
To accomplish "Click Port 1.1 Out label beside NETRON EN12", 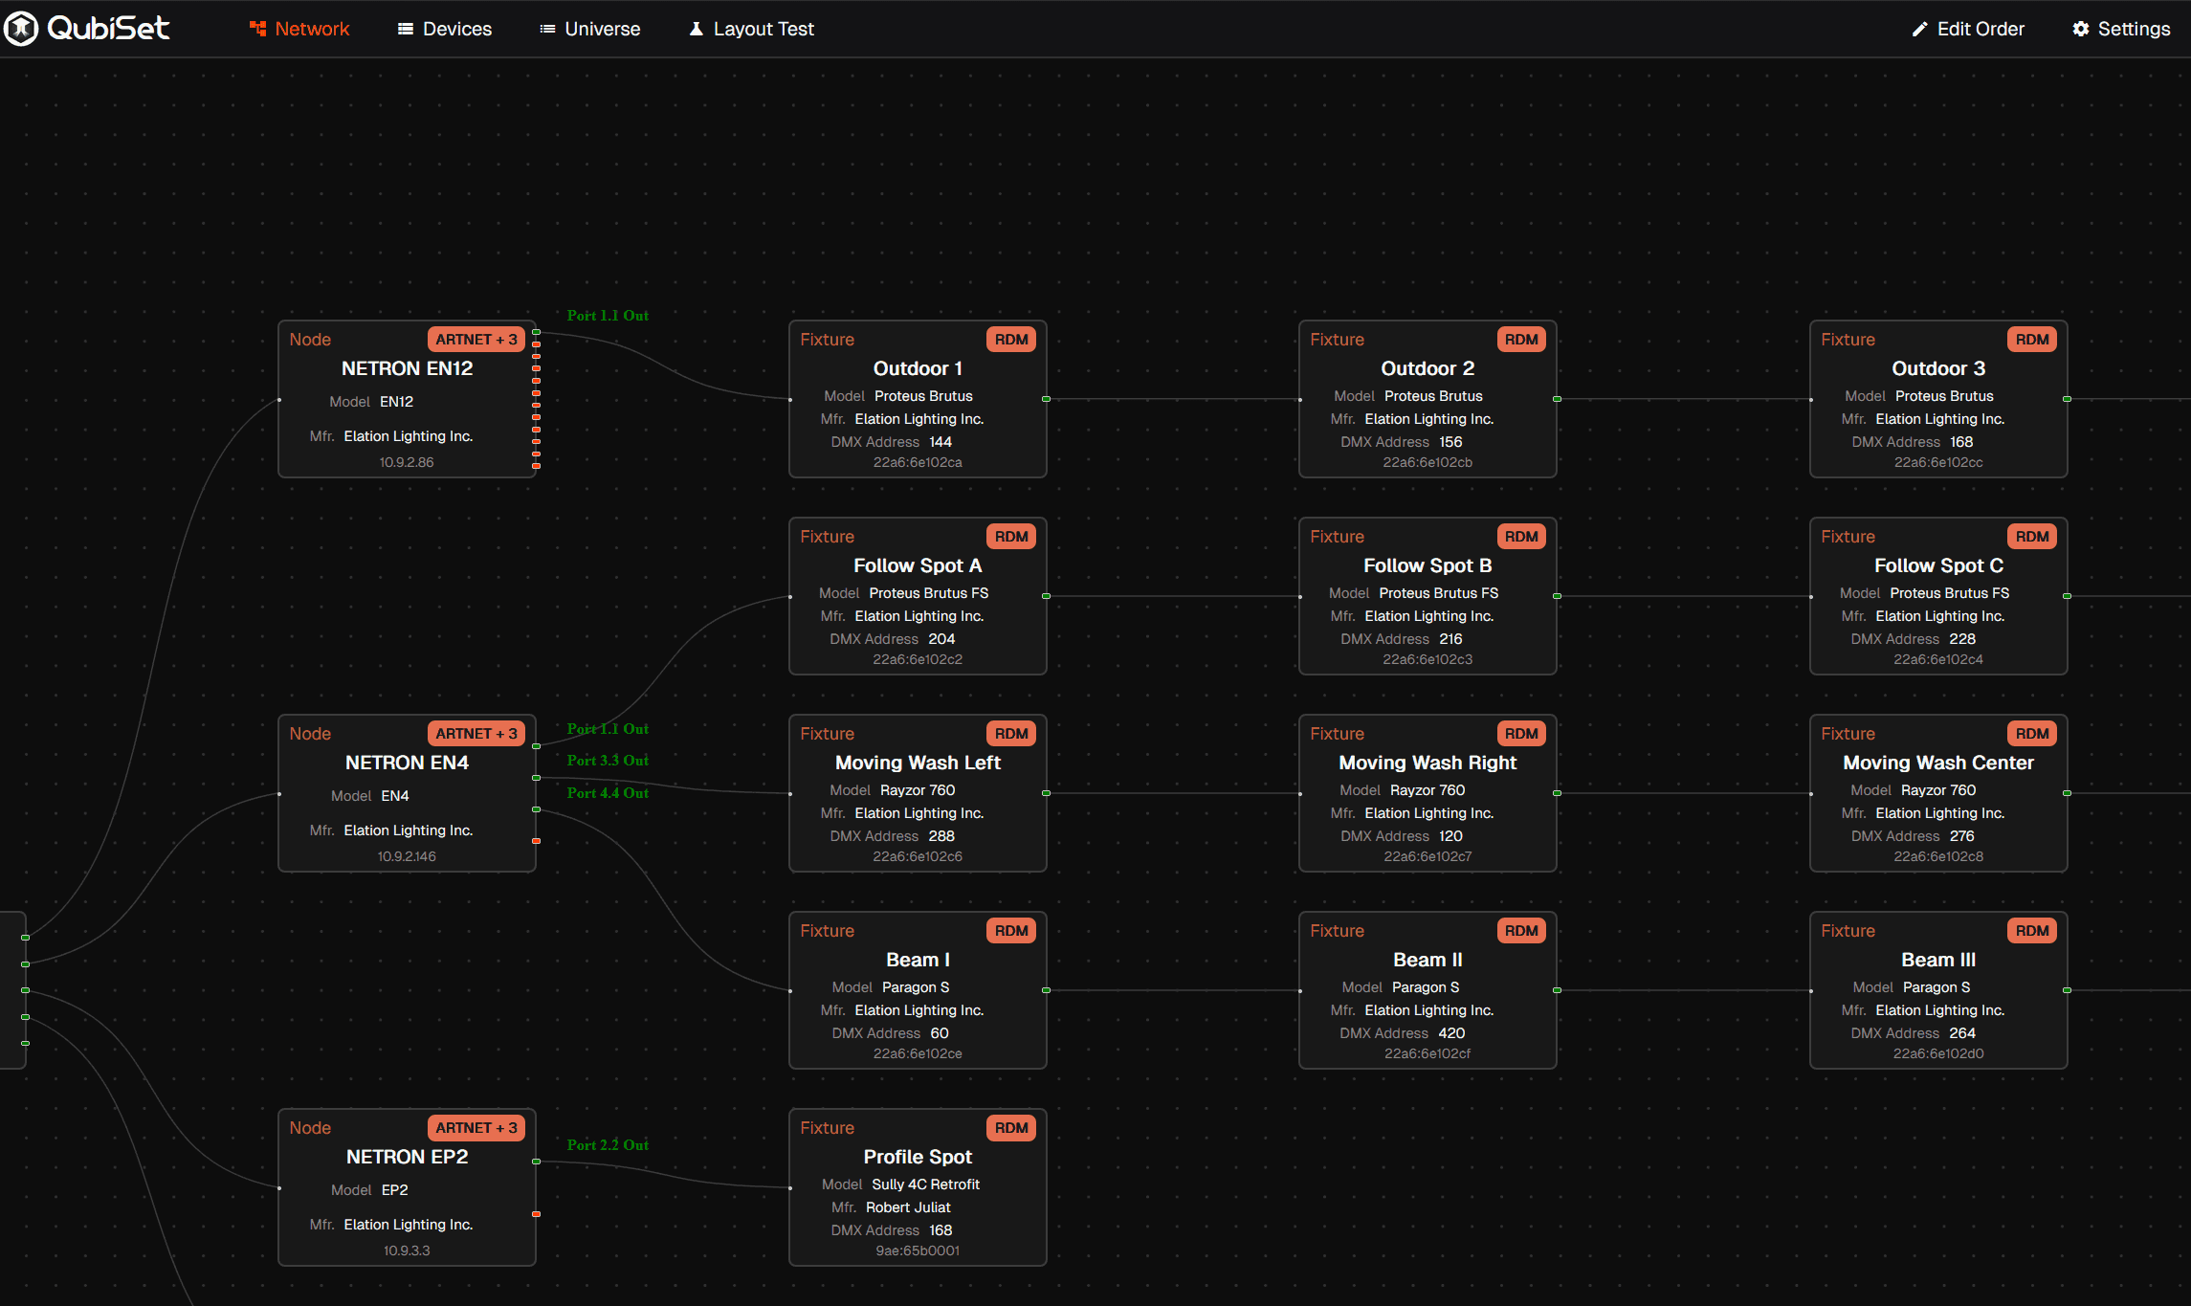I will (x=608, y=316).
